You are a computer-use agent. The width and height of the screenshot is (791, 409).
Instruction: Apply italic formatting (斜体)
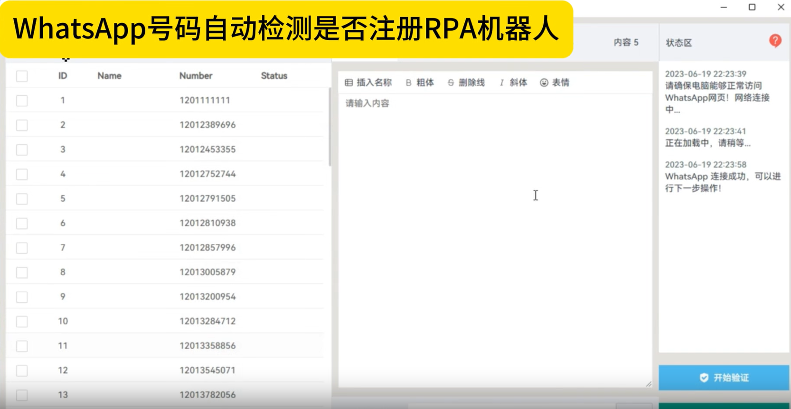513,83
